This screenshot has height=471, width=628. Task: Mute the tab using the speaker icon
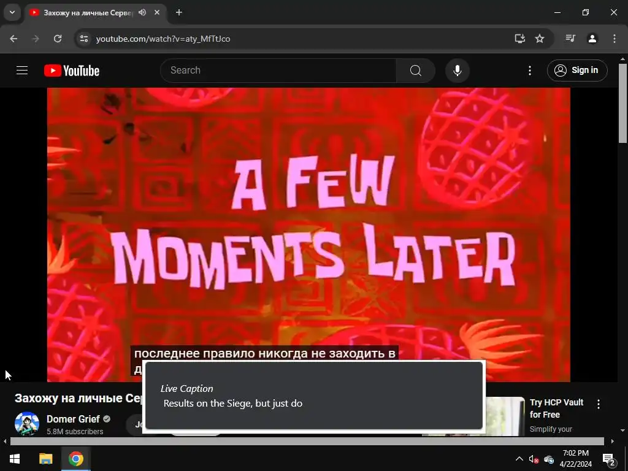pos(142,12)
